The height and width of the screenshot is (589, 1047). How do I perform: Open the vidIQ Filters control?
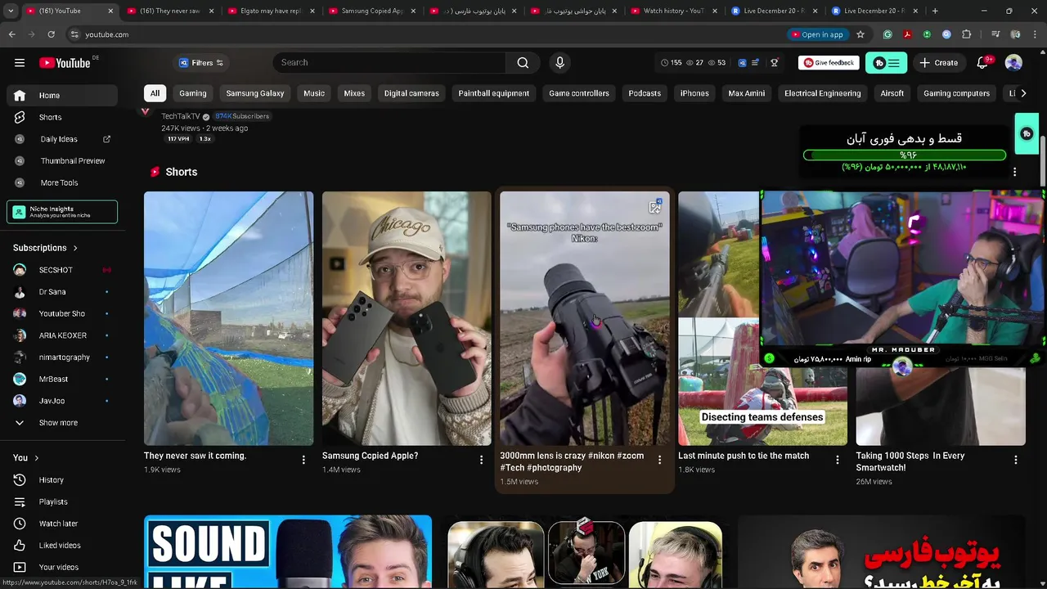click(201, 63)
